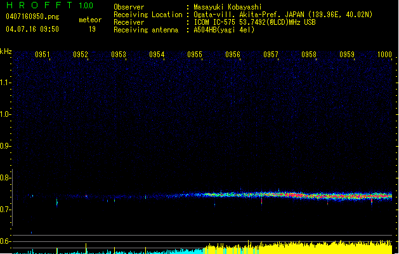The image size is (399, 254).
Task: Click the 0955 time marker
Action: pos(195,55)
